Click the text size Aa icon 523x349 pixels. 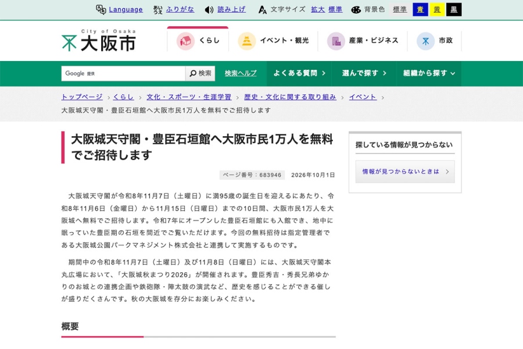pos(263,10)
